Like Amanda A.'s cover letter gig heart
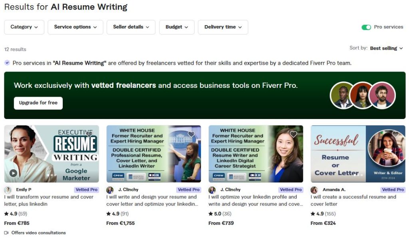Viewport: 409px width, 238px height. [395, 134]
